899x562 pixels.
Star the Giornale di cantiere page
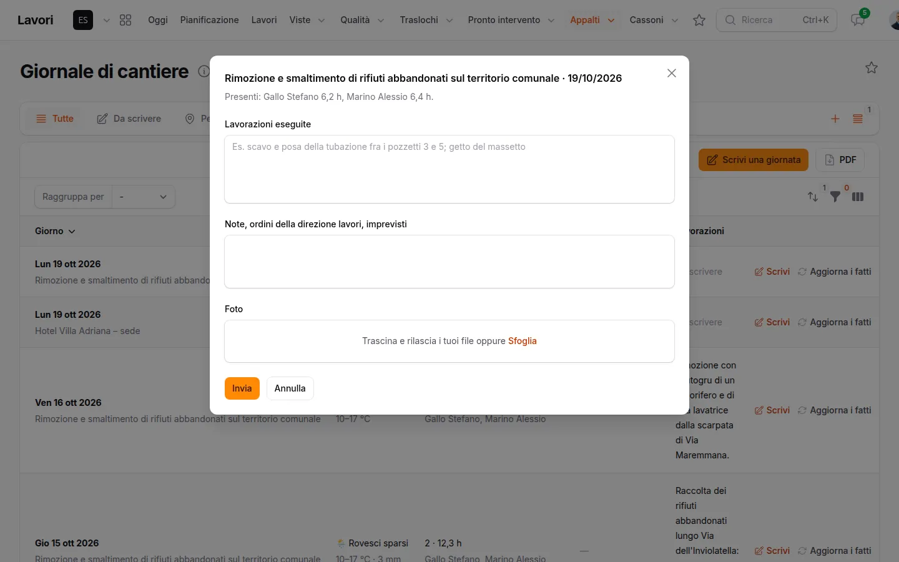pos(872,67)
